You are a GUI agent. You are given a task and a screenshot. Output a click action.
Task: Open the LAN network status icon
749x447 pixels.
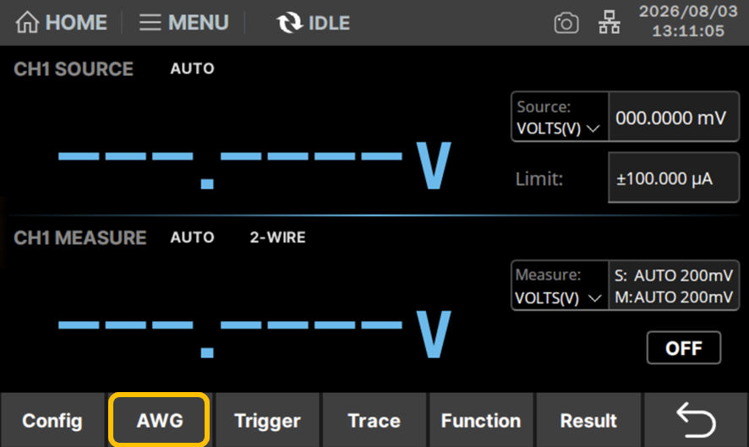(x=609, y=23)
